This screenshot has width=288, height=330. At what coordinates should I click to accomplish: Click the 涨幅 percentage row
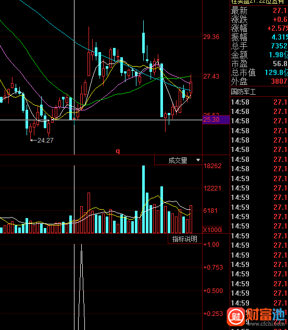tap(259, 28)
